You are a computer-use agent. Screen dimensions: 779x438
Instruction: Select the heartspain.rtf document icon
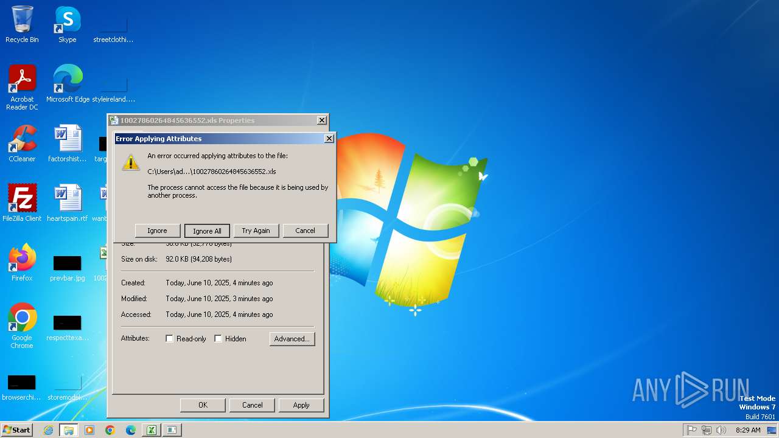(68, 203)
